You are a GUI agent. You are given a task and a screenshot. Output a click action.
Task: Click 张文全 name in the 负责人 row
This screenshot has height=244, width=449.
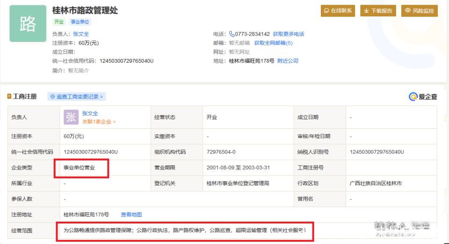click(x=90, y=113)
